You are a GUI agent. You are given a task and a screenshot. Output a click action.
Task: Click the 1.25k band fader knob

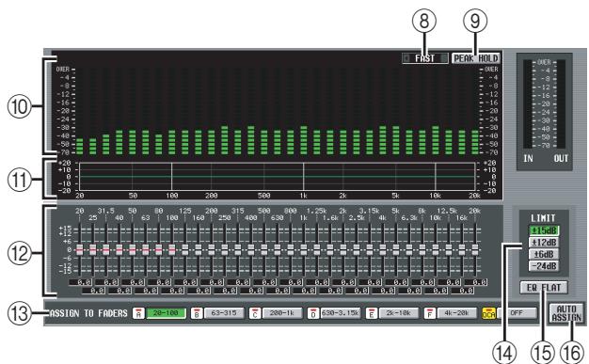[x=317, y=250]
